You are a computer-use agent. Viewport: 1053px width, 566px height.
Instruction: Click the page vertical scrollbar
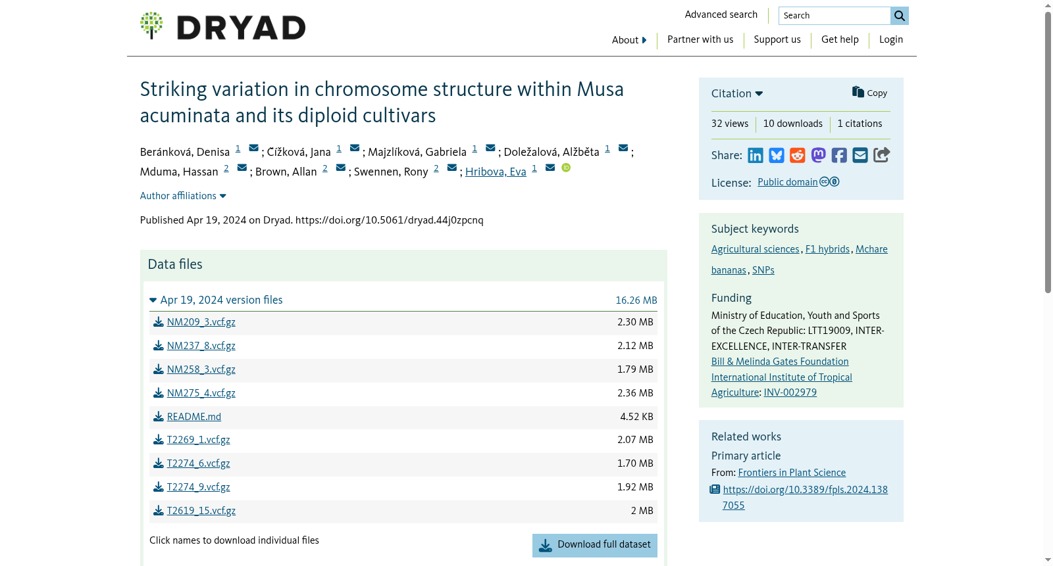coord(1048,153)
